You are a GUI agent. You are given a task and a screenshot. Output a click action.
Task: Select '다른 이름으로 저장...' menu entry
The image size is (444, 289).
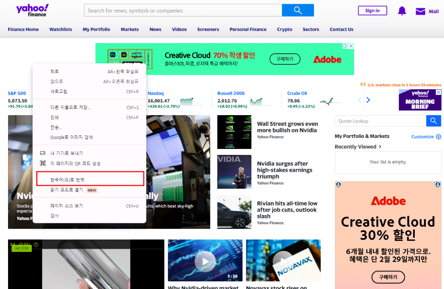(x=89, y=107)
